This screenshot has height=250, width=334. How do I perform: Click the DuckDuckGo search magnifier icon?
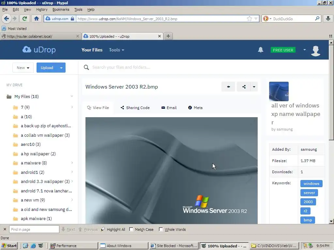(x=317, y=19)
